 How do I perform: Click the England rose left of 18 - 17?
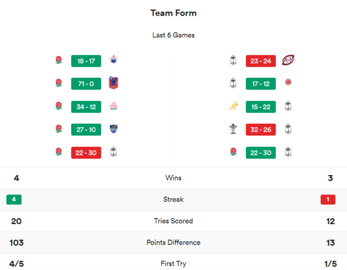tap(58, 60)
